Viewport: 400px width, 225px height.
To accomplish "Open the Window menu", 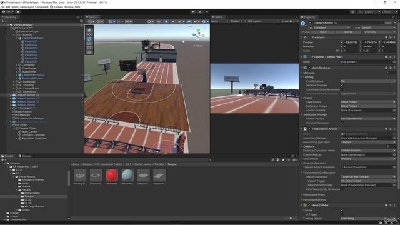I will pyautogui.click(x=69, y=7).
